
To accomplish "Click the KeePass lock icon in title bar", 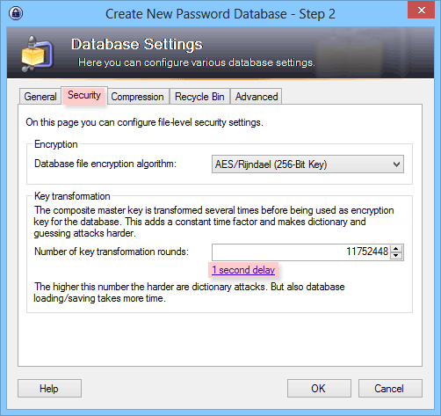I will (16, 13).
